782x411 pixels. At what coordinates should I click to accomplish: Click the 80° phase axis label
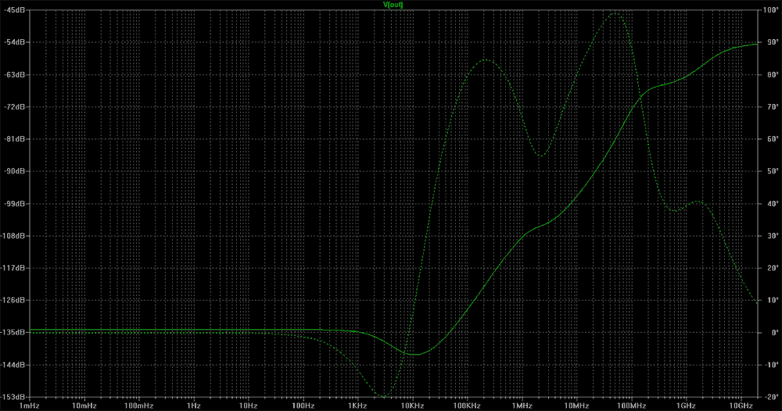[x=773, y=75]
